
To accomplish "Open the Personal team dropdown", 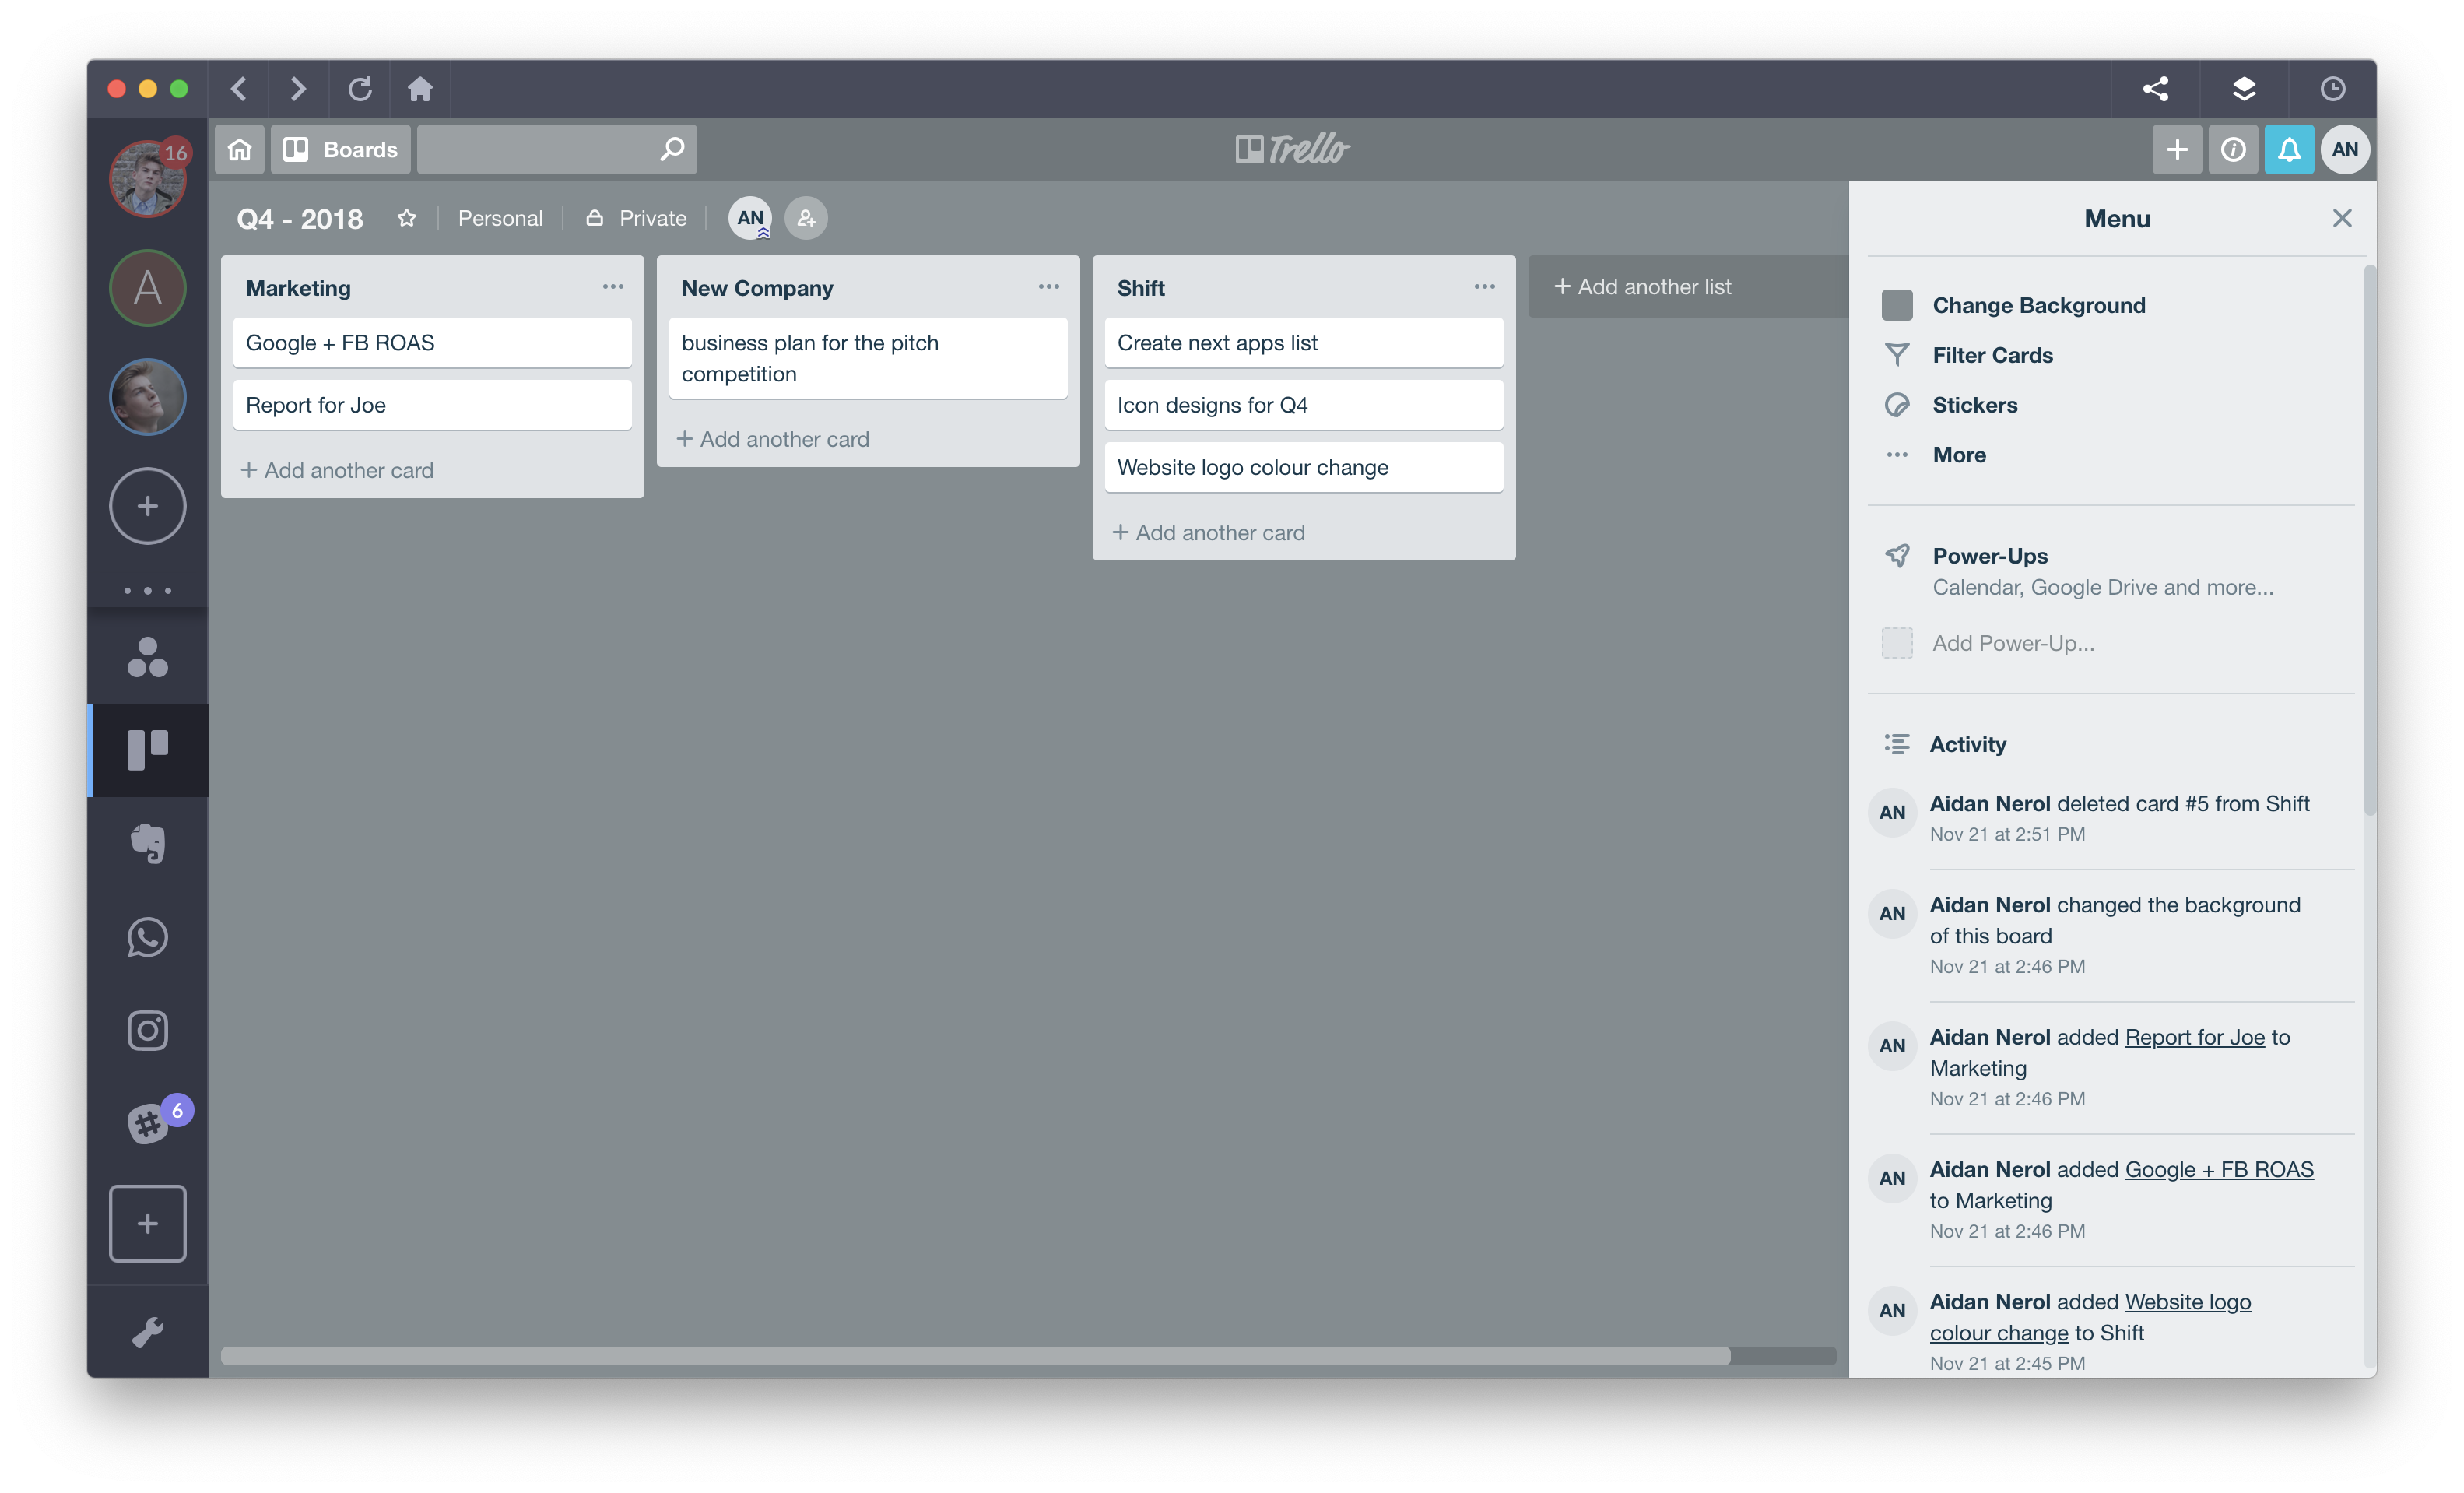I will pyautogui.click(x=500, y=218).
